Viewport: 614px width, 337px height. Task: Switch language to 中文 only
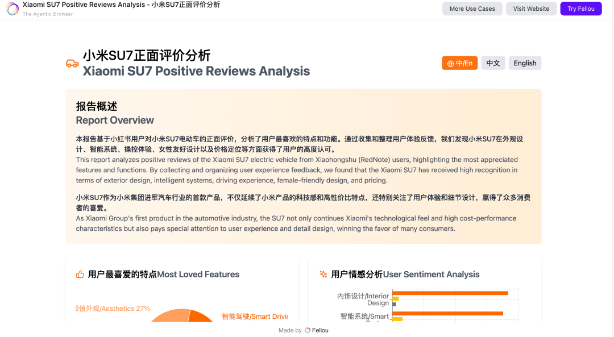pos(493,63)
